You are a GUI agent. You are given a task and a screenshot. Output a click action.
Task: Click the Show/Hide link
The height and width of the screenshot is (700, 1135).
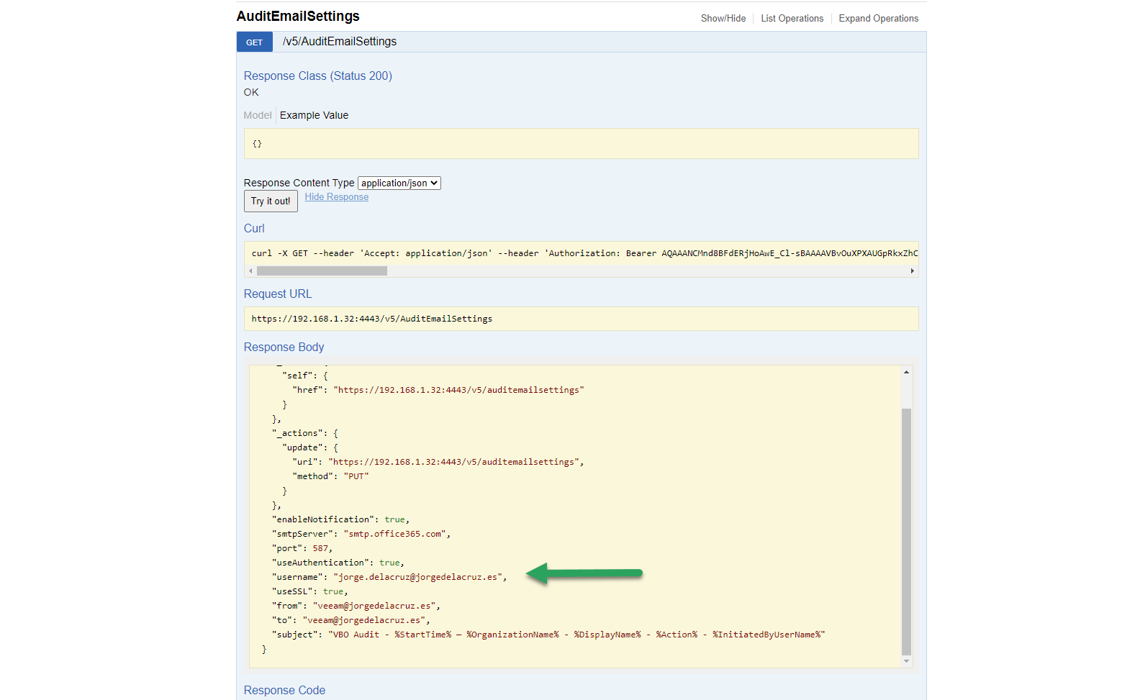[x=723, y=19]
